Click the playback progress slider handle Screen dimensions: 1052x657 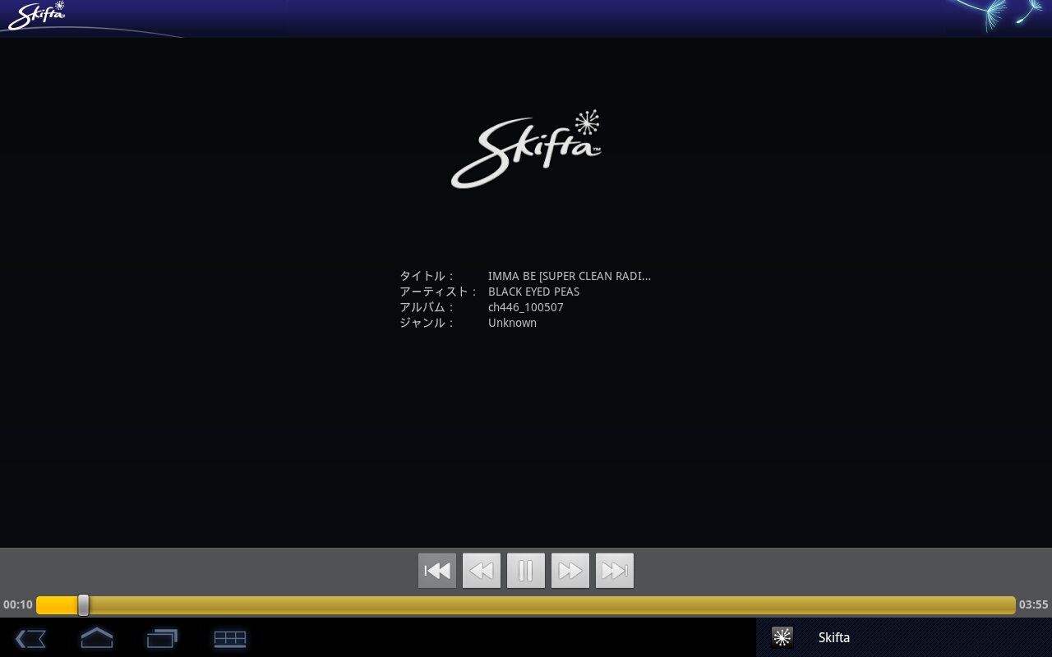pos(83,605)
